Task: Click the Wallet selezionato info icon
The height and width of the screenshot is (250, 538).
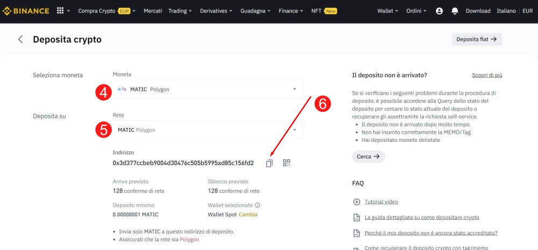Action: click(x=257, y=205)
